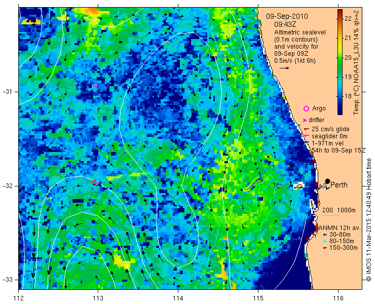
Task: Click the drifter legend magenta marker
Action: point(305,120)
